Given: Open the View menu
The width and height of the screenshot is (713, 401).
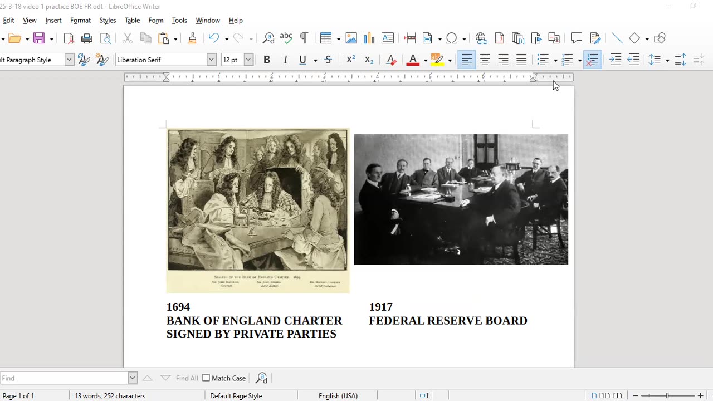Looking at the screenshot, I should [30, 20].
